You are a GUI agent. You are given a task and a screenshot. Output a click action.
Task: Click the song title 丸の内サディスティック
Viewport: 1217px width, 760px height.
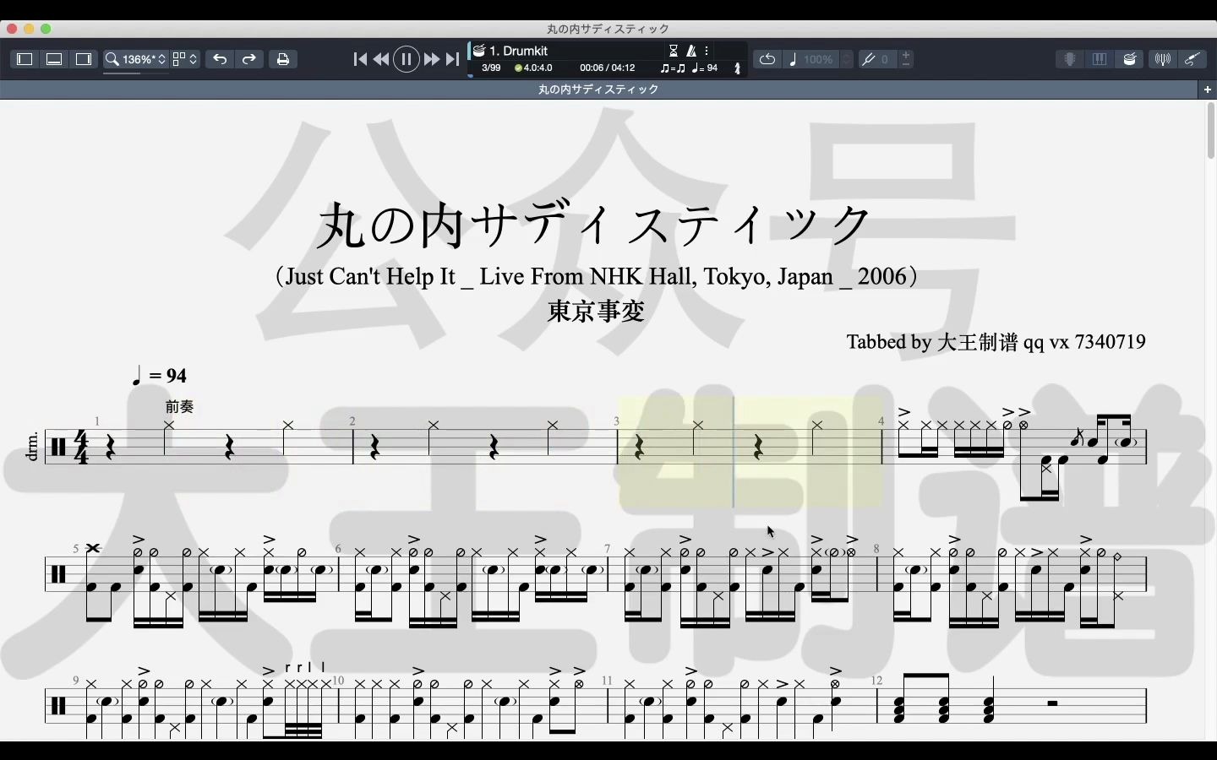[x=594, y=225]
